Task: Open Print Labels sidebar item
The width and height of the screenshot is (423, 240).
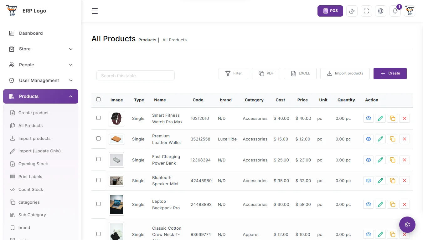Action: (x=41, y=176)
